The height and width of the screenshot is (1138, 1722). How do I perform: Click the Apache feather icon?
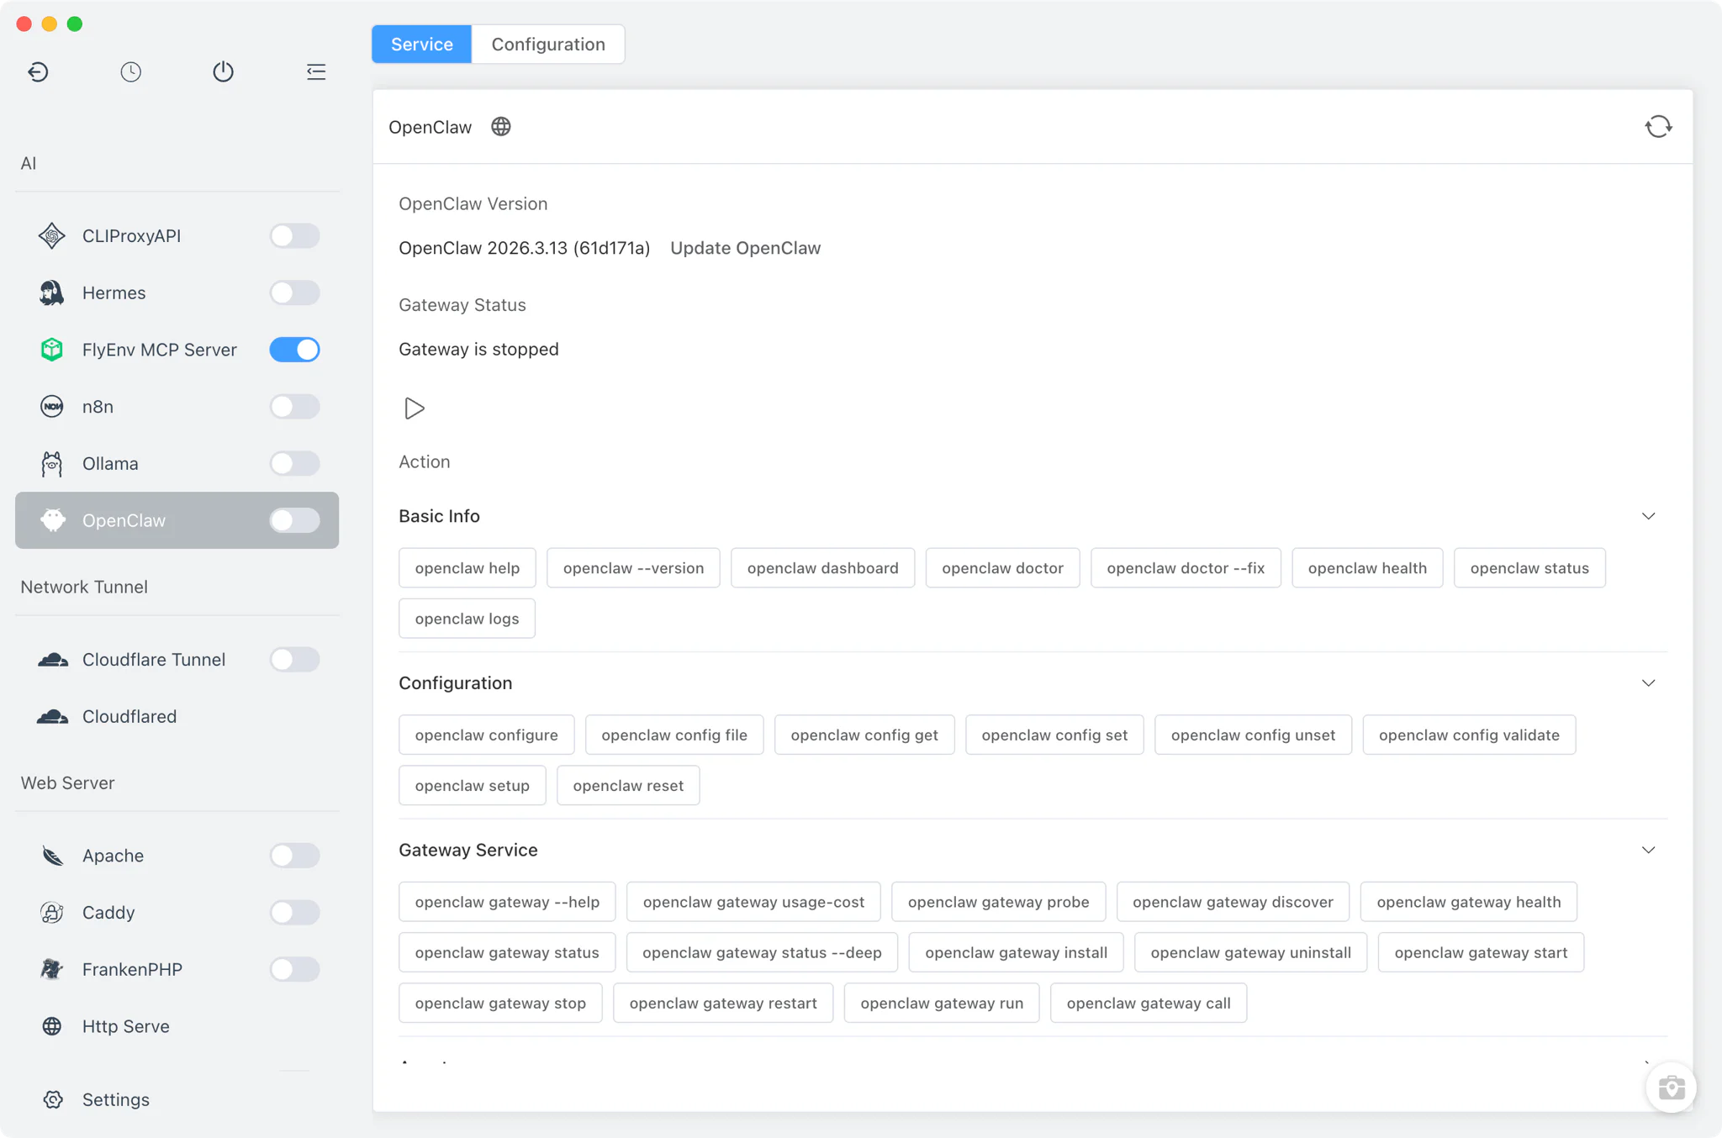click(52, 856)
